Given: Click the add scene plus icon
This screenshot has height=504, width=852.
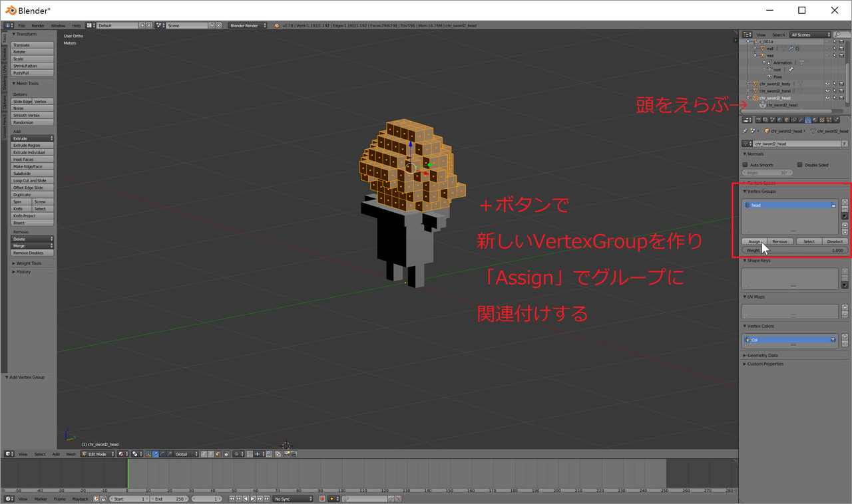Looking at the screenshot, I should pos(212,25).
